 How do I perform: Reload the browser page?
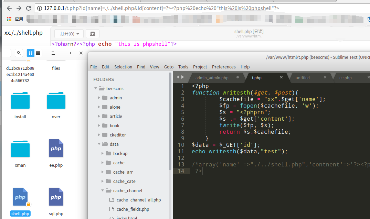click(x=29, y=8)
